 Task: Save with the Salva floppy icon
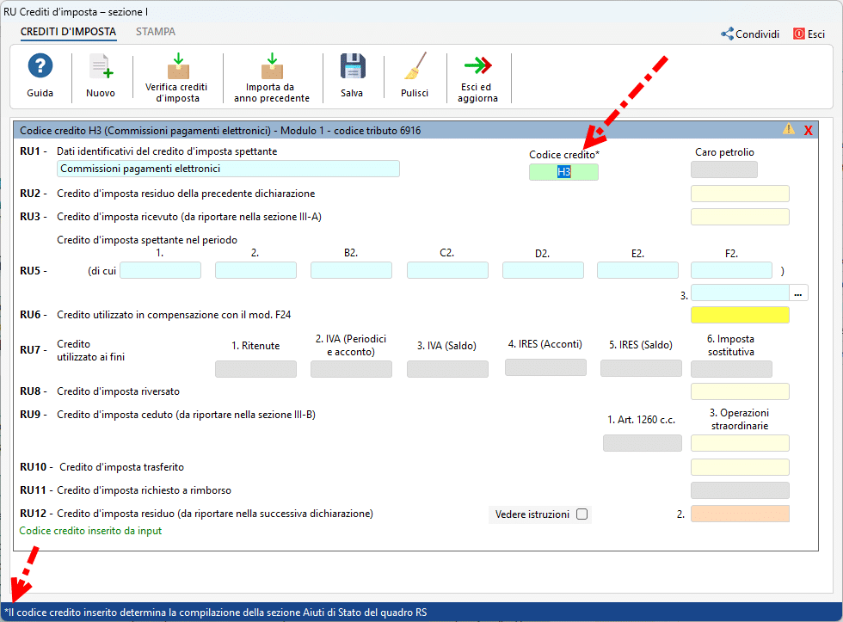353,66
